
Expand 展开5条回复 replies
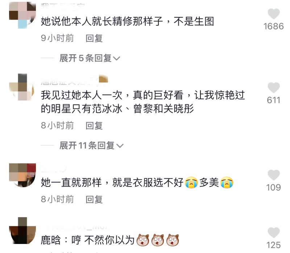point(90,58)
